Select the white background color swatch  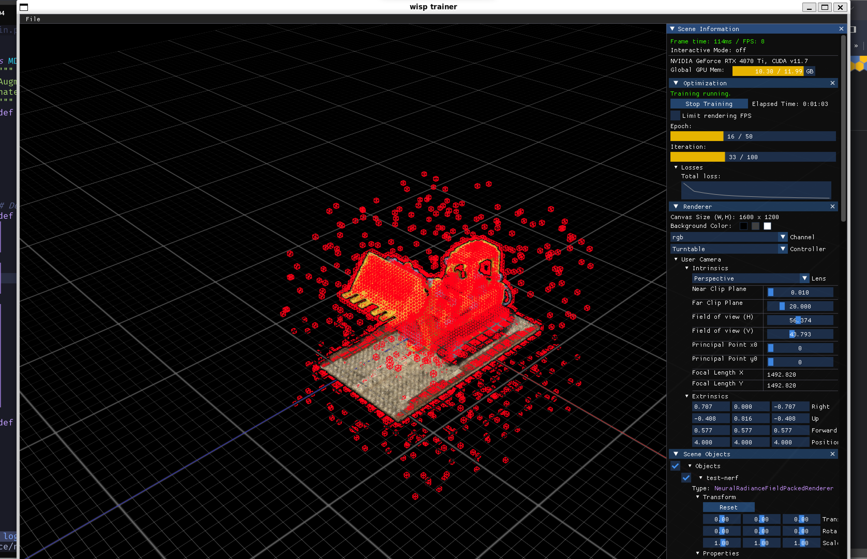coord(767,226)
